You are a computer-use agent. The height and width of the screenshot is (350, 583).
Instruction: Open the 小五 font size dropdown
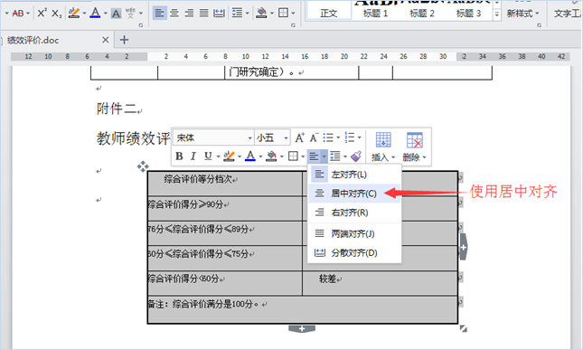(273, 138)
